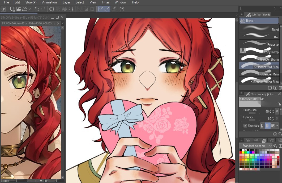
Task: Click the Save icon in the toolbar
Action: click(x=24, y=9)
